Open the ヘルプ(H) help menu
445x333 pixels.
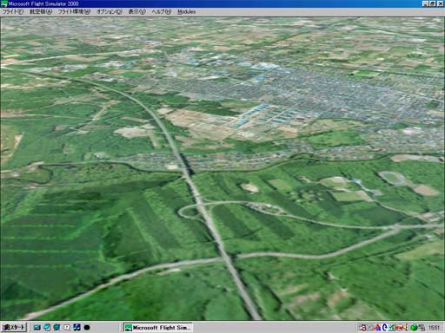(162, 11)
